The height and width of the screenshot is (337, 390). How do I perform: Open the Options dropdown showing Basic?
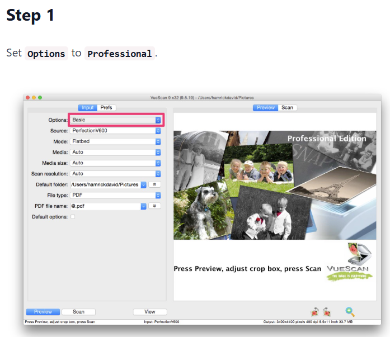115,120
